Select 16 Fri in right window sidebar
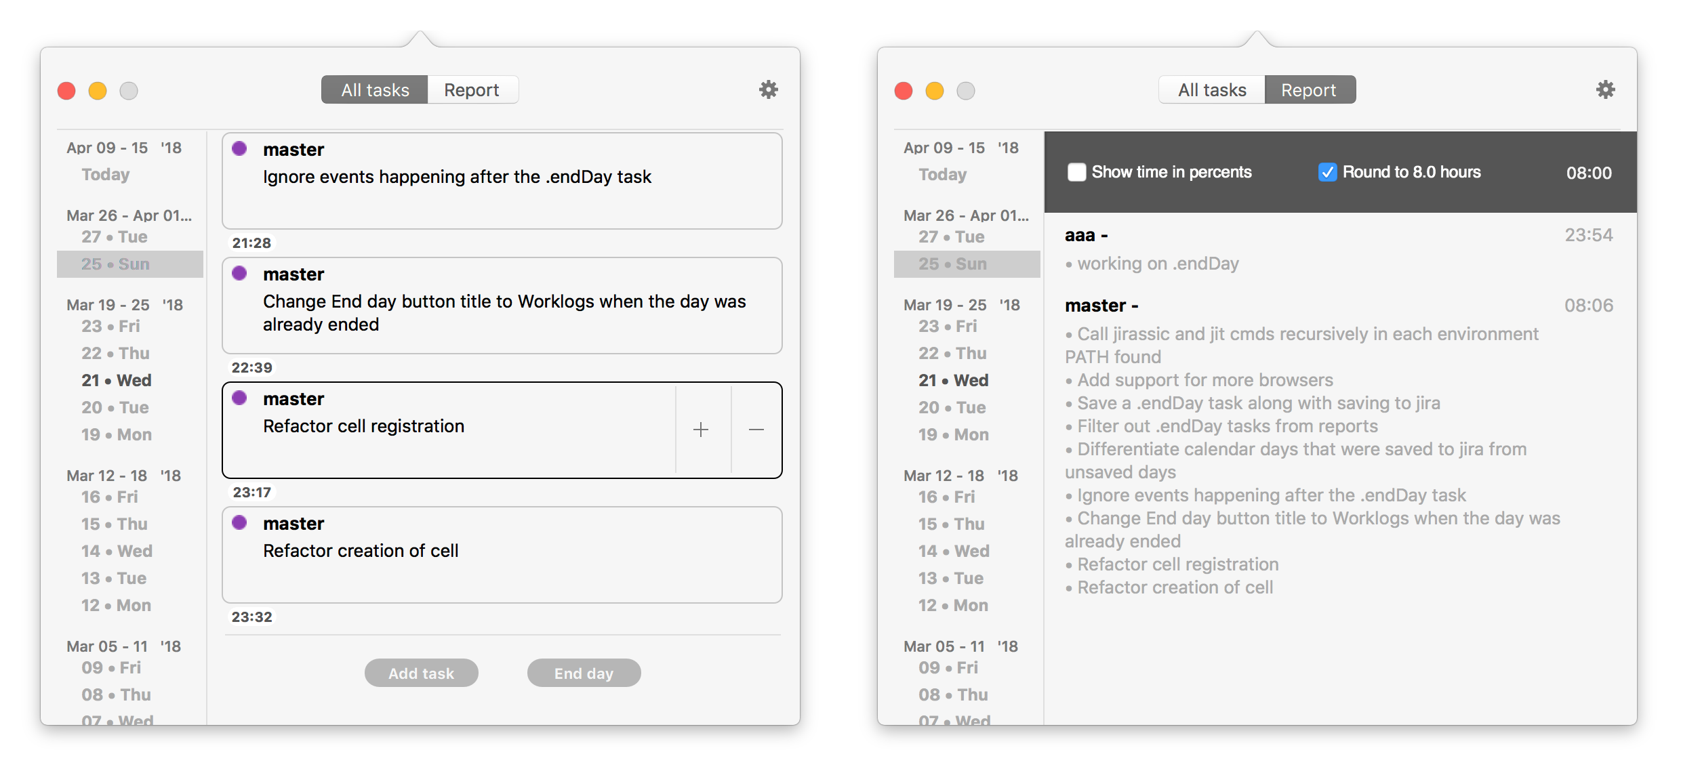The width and height of the screenshot is (1681, 771). tap(946, 497)
